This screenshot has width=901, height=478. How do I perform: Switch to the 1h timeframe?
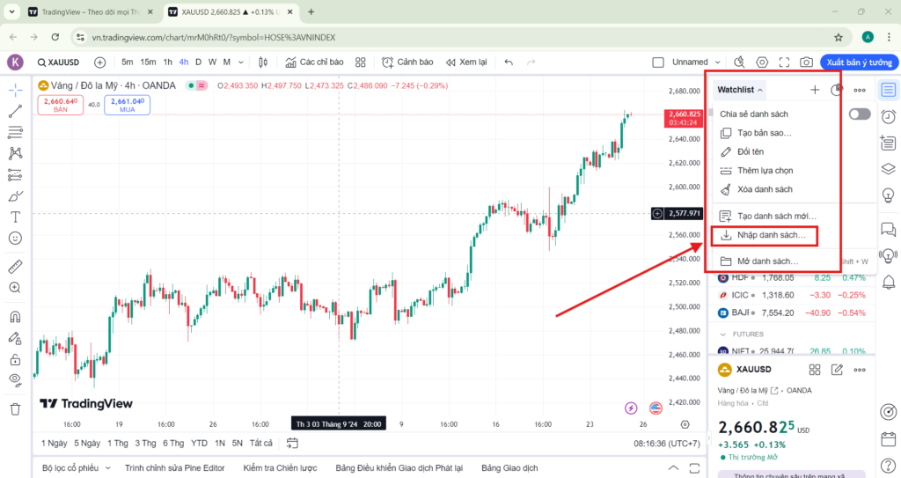167,63
